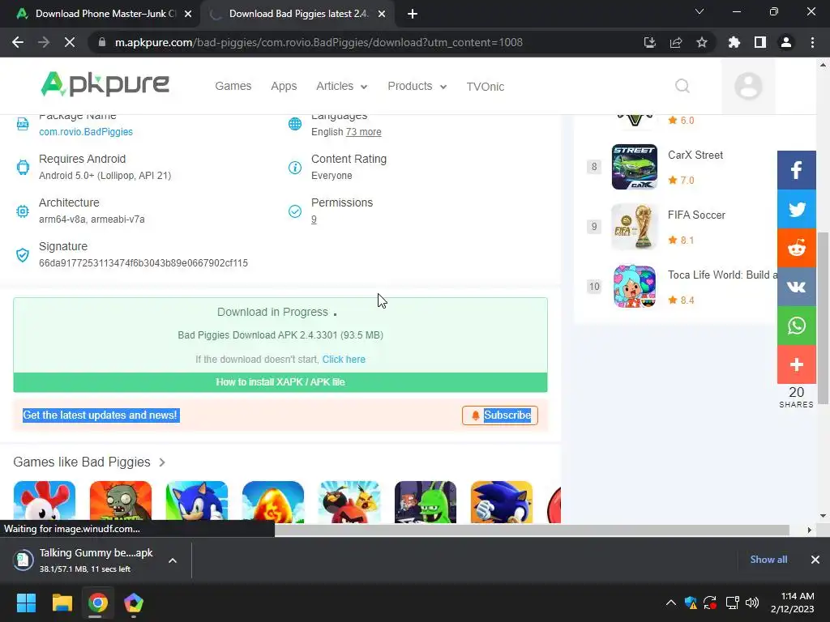The height and width of the screenshot is (622, 830).
Task: Open Sonic Dash thumbnail in similar games
Action: pos(197,502)
